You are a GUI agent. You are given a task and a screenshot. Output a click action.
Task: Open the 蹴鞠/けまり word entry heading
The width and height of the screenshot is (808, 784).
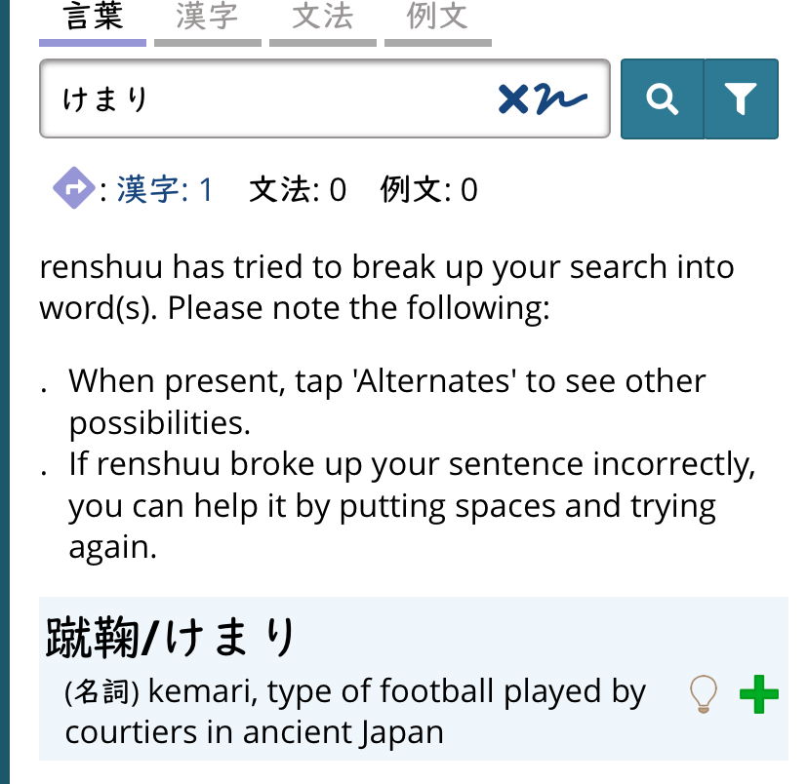pos(171,639)
